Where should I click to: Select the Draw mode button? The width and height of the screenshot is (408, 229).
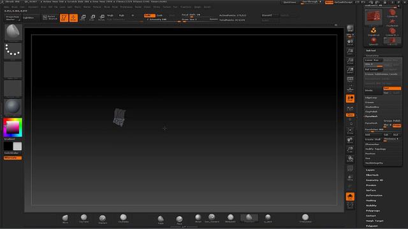[x=73, y=18]
